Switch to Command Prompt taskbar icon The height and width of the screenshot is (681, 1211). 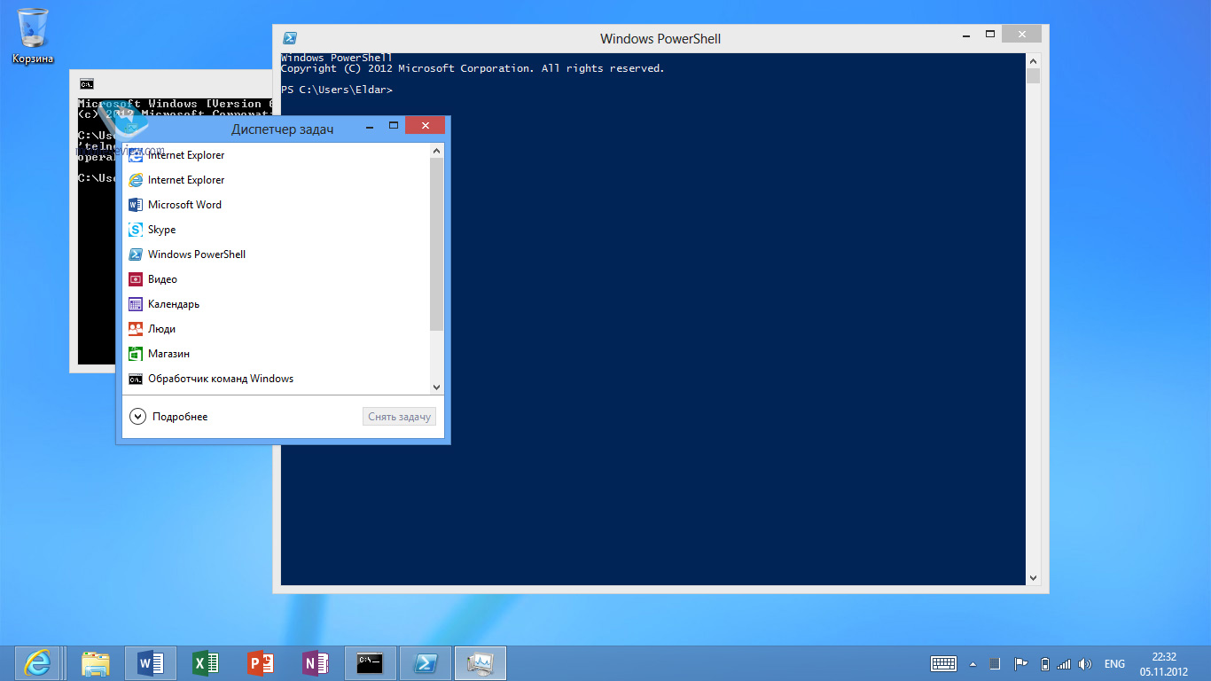click(x=370, y=662)
